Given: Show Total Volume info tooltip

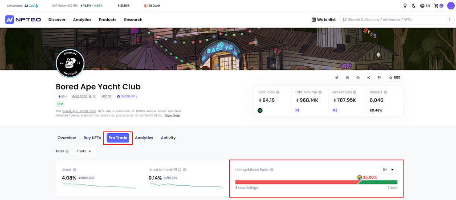Looking at the screenshot, I should (320, 92).
